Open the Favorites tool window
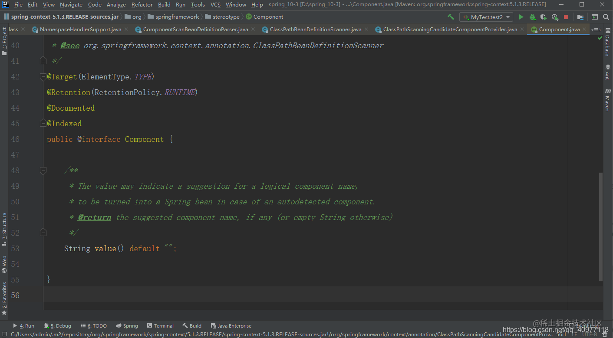 tap(4, 299)
